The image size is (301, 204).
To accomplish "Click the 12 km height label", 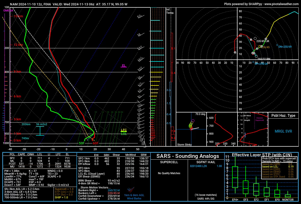I will pos(18,45).
